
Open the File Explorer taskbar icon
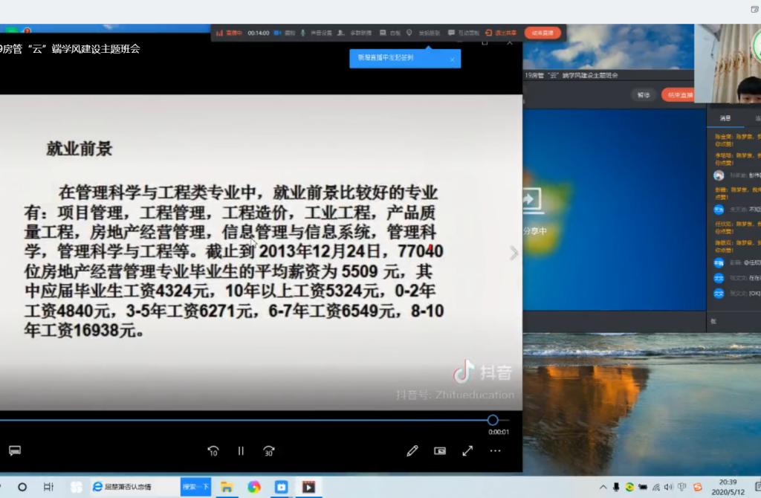tap(227, 487)
